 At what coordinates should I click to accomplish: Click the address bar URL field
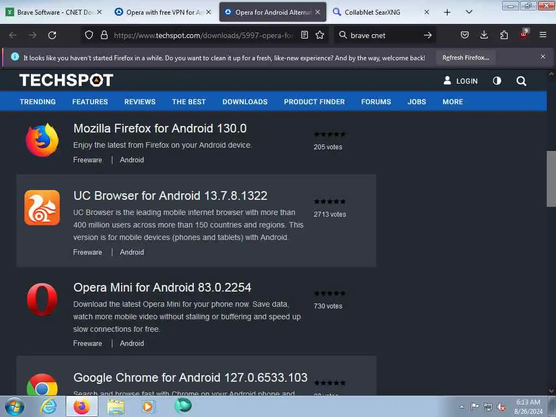[x=204, y=35]
